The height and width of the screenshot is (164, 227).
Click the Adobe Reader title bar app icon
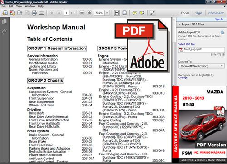2,2
